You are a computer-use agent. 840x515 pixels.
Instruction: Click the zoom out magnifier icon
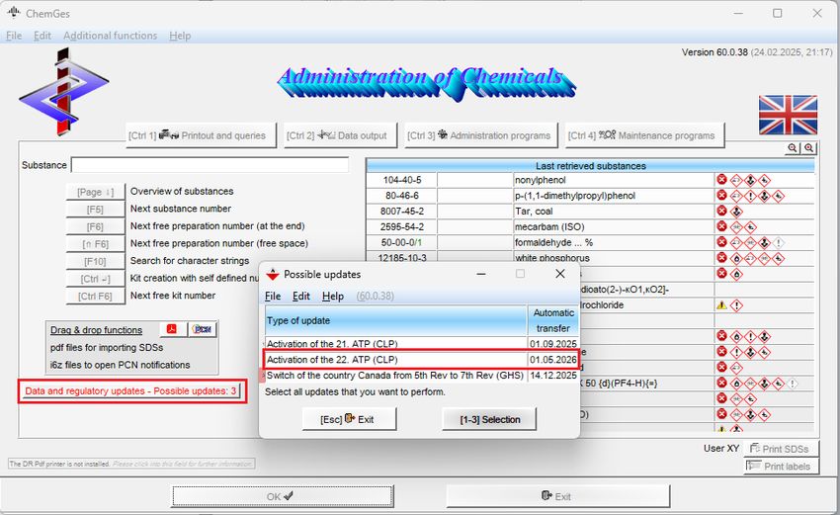tap(793, 148)
